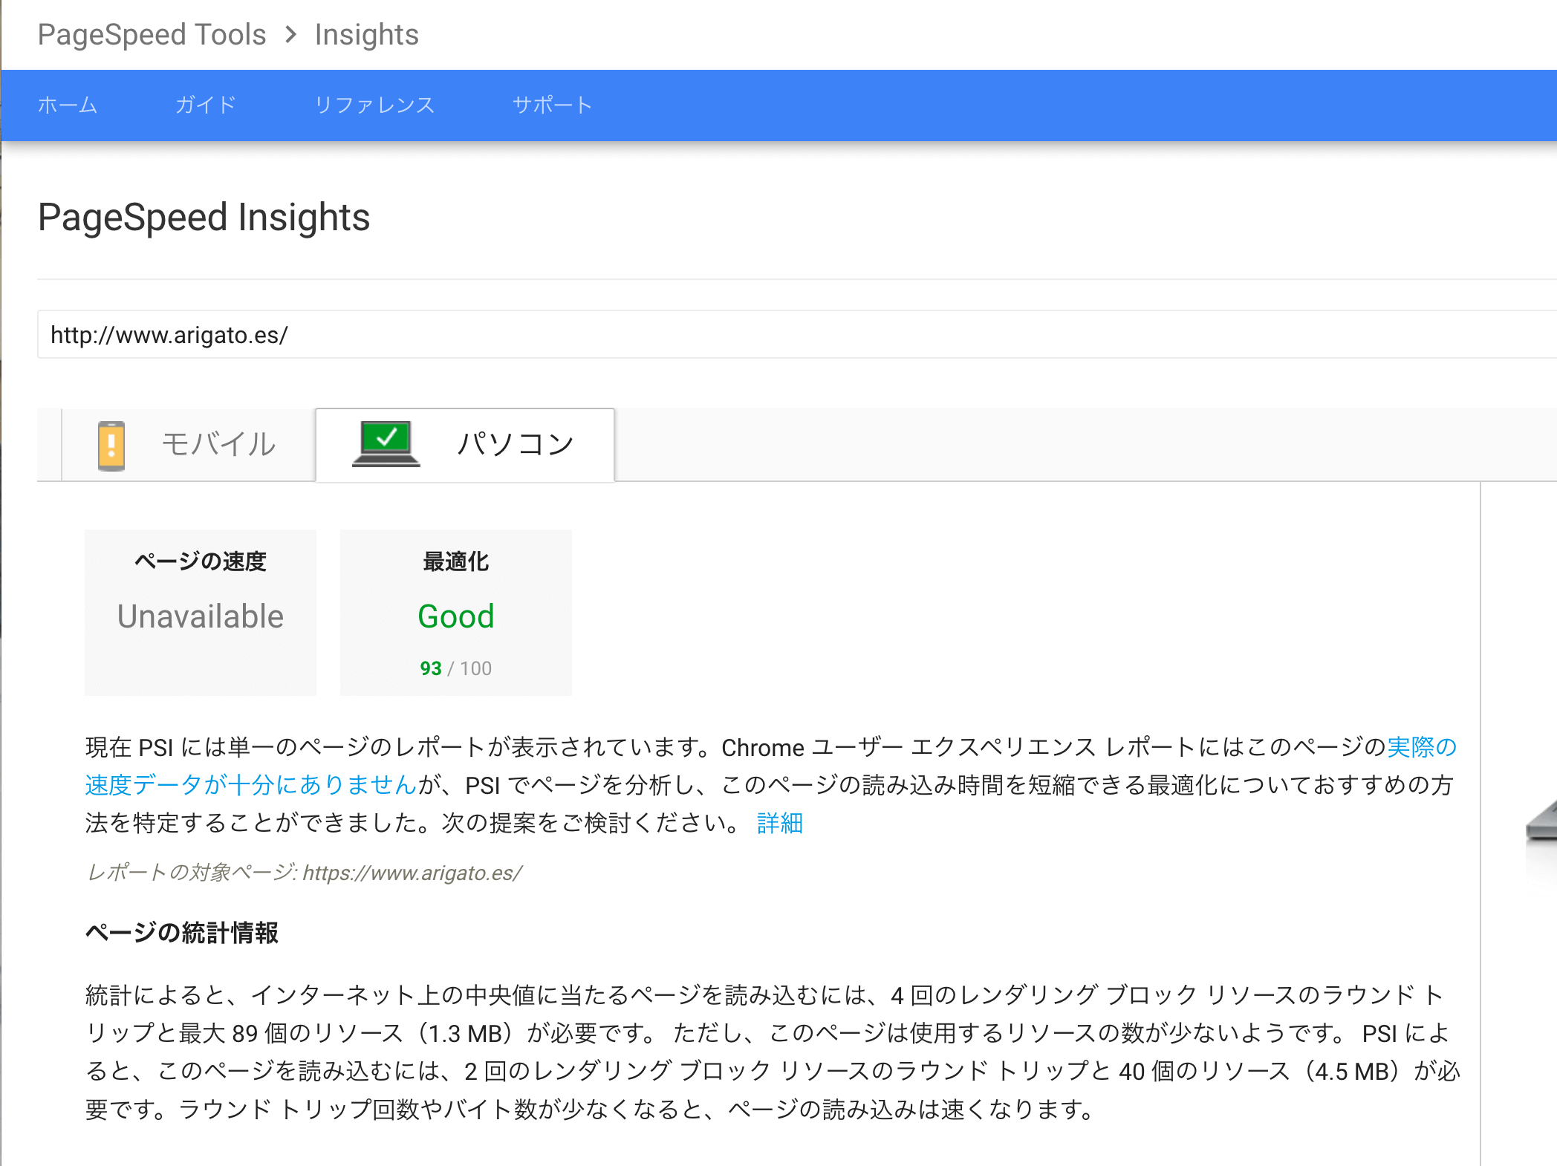Open the リファレンス navigation item

point(374,105)
